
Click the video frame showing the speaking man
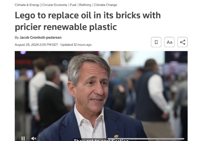[101, 96]
